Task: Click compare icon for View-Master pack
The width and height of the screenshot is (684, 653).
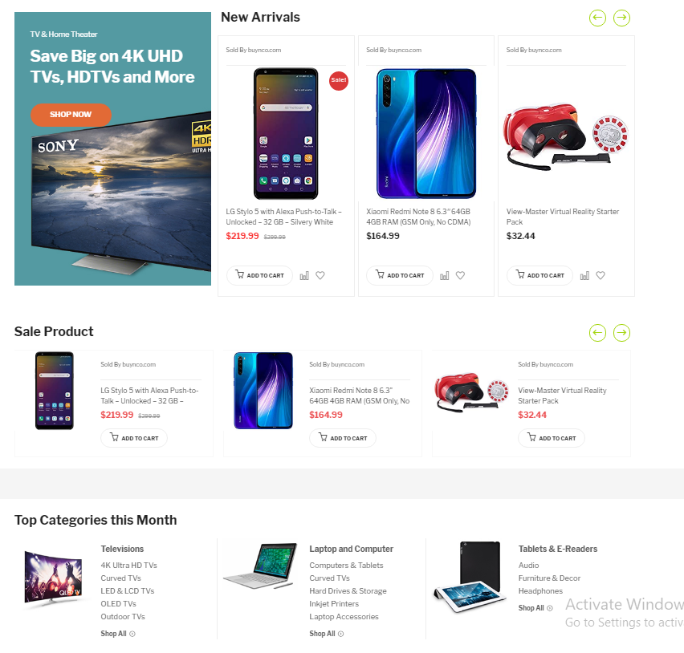Action: click(584, 275)
